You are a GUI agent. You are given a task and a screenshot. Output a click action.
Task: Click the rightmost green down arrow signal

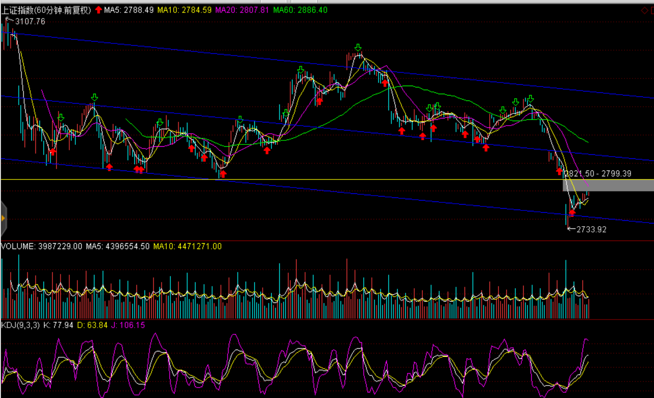click(x=530, y=99)
